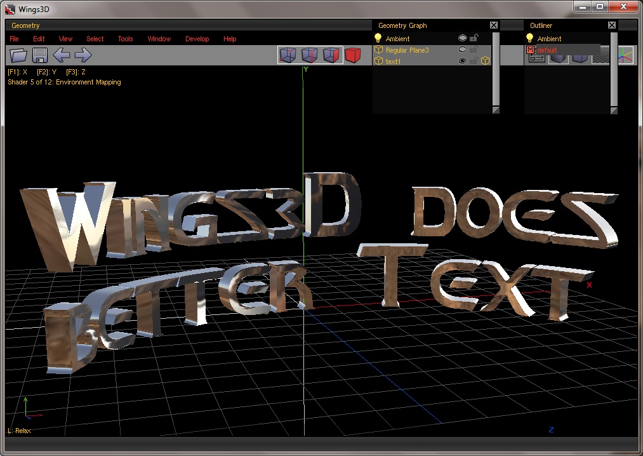
Task: Show Regular Plane3 via its eye icon
Action: coord(463,50)
